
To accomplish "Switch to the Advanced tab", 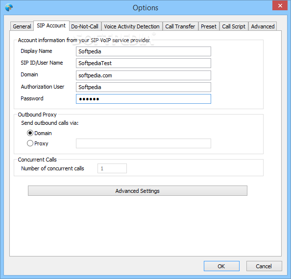I will [263, 26].
